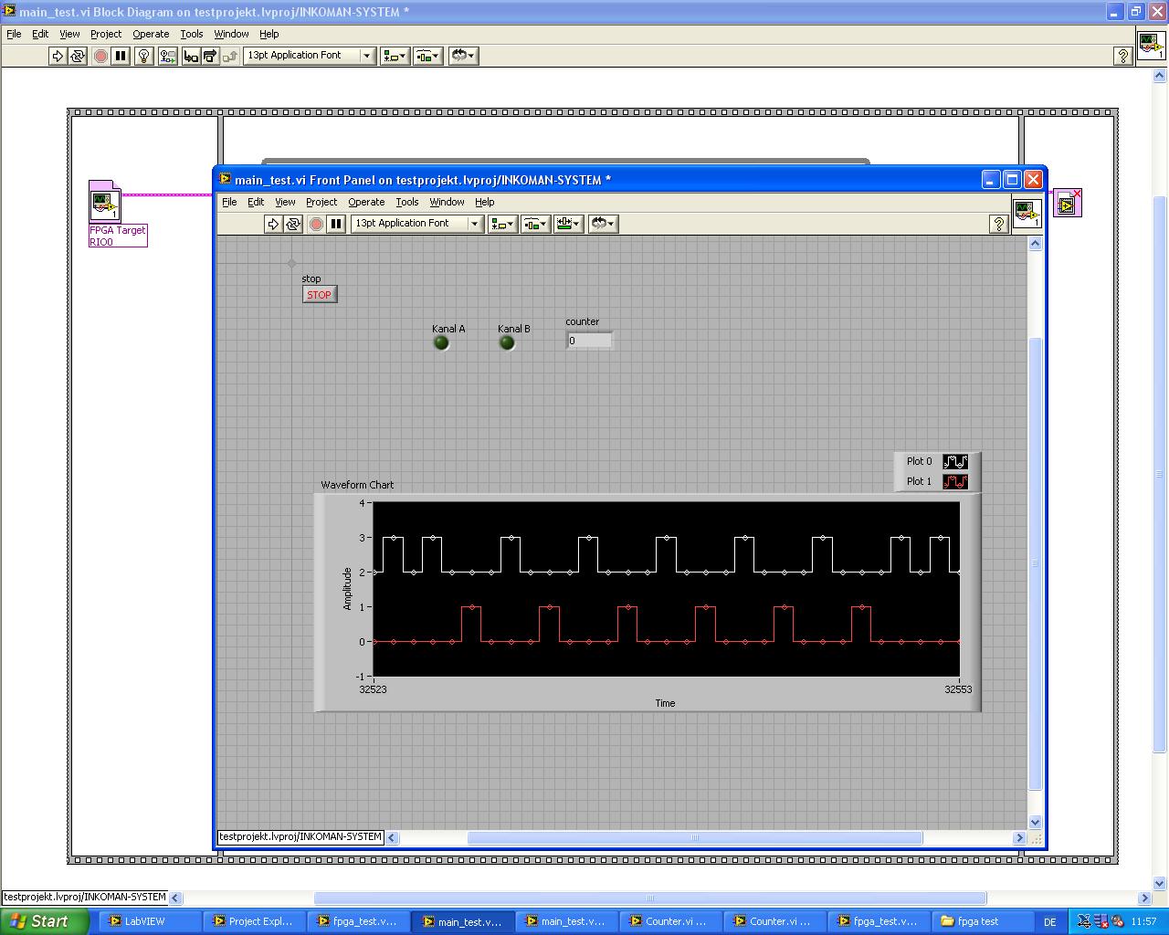Toggle Pause in the Front Panel toolbar
Image resolution: width=1169 pixels, height=935 pixels.
[336, 224]
